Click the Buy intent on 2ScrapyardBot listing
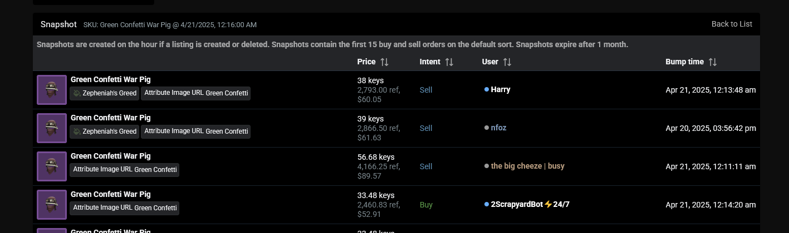Image resolution: width=789 pixels, height=233 pixels. coord(426,205)
